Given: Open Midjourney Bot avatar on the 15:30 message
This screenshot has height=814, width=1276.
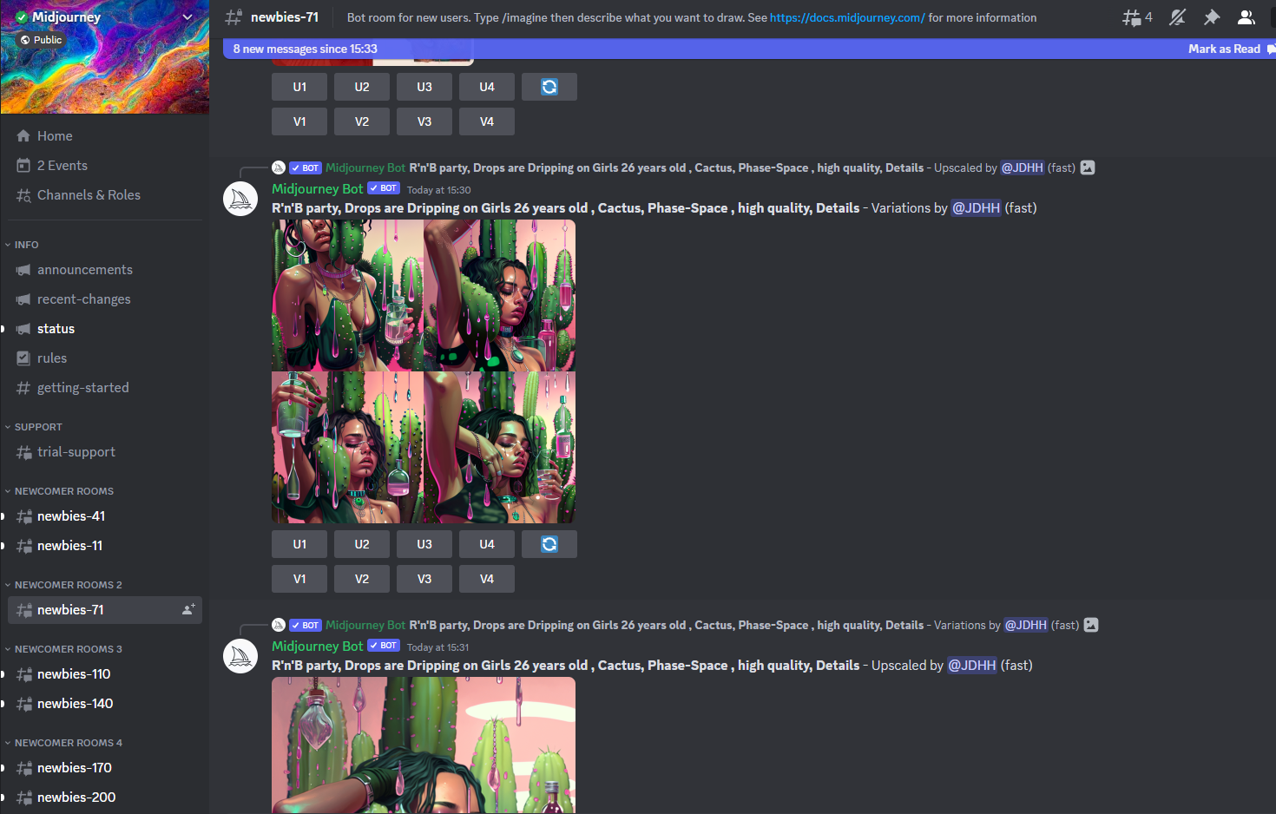Looking at the screenshot, I should click(240, 200).
